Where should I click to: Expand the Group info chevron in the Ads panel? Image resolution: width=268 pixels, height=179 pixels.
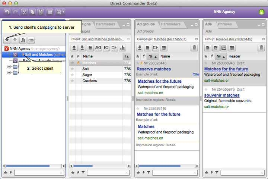pyautogui.click(x=264, y=39)
